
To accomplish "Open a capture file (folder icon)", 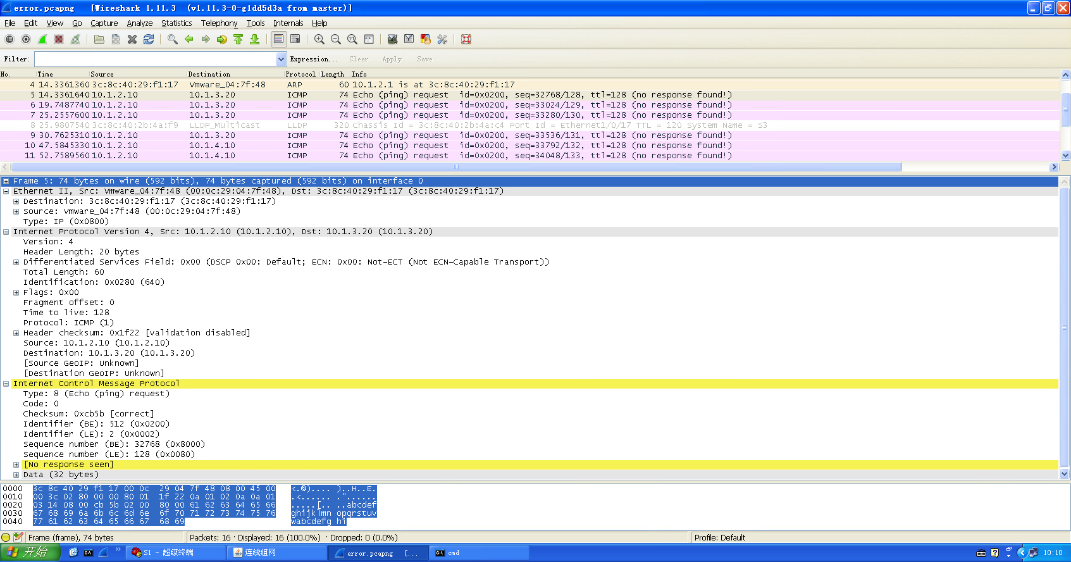I will 99,39.
